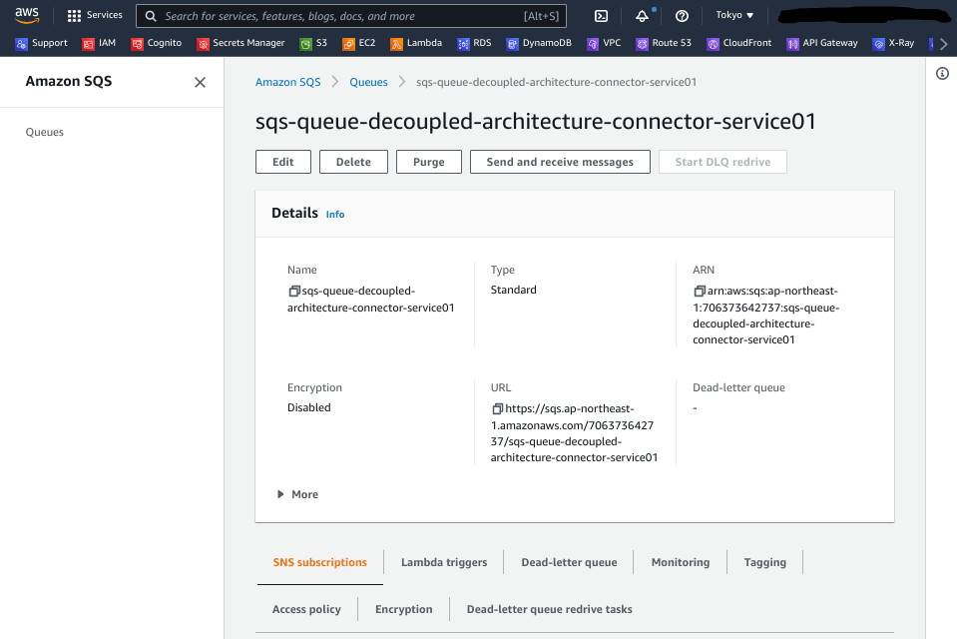Image resolution: width=957 pixels, height=639 pixels.
Task: Switch to Dead-letter queue tab
Action: click(569, 563)
